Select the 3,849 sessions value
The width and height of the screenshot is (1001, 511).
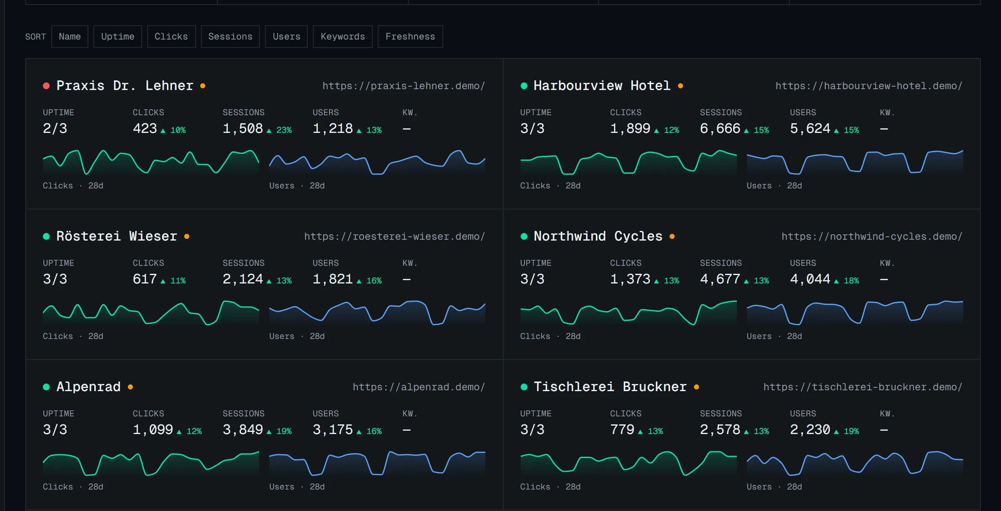[x=243, y=429]
